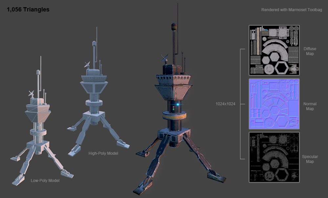328x198 pixels.
Task: Click the "Specular Map" text label
Action: [310, 159]
